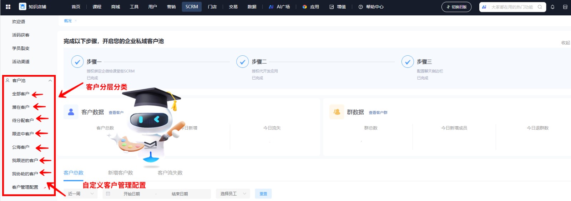571x201 pixels.
Task: Switch to the 客户流失数 tab
Action: (170, 173)
